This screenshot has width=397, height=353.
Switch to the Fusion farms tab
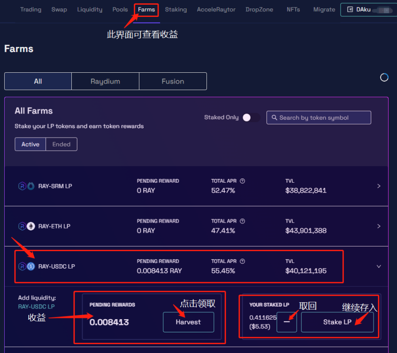pos(173,81)
